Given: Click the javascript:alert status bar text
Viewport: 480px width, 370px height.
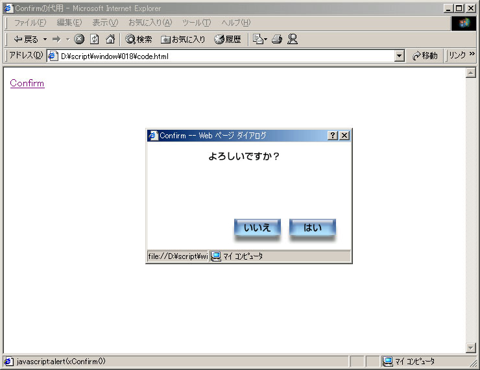Looking at the screenshot, I should click(61, 362).
